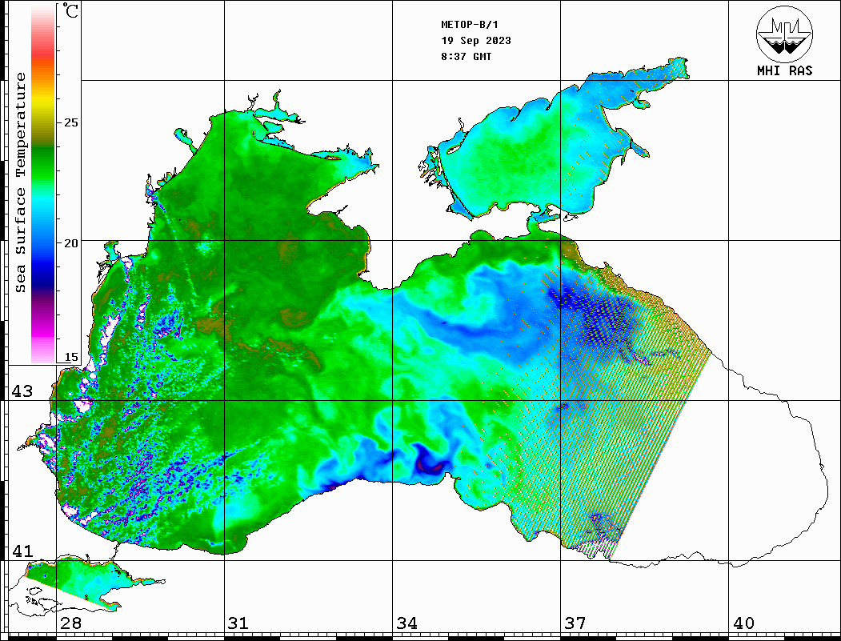Click the MHI RAS logo emblem
The width and height of the screenshot is (841, 641).
point(784,34)
